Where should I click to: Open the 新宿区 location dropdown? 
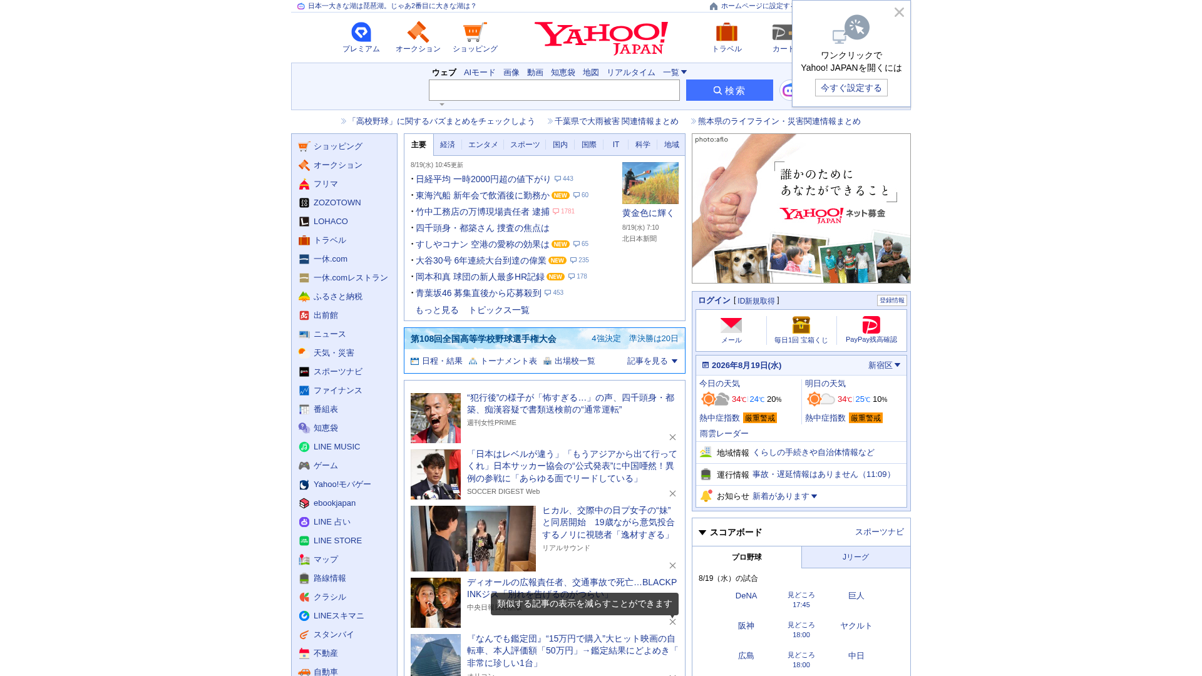884,365
